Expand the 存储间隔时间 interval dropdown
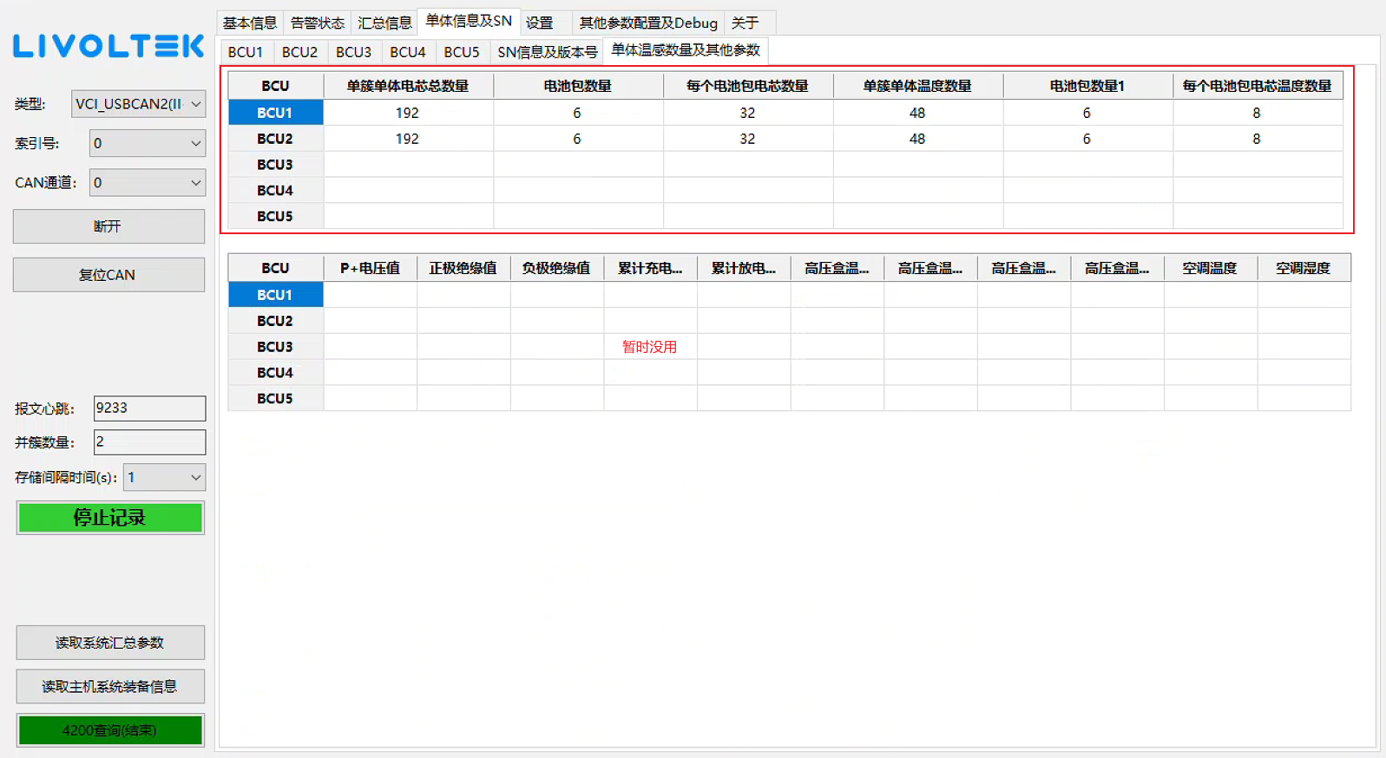Screen dimensions: 1386x758 point(164,478)
